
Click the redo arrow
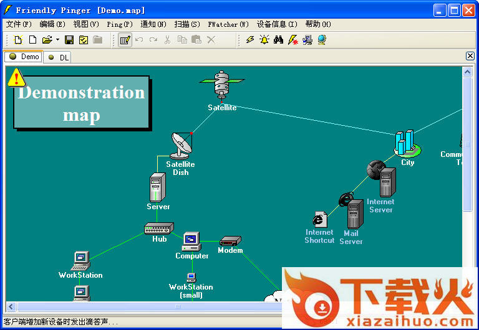coord(153,40)
